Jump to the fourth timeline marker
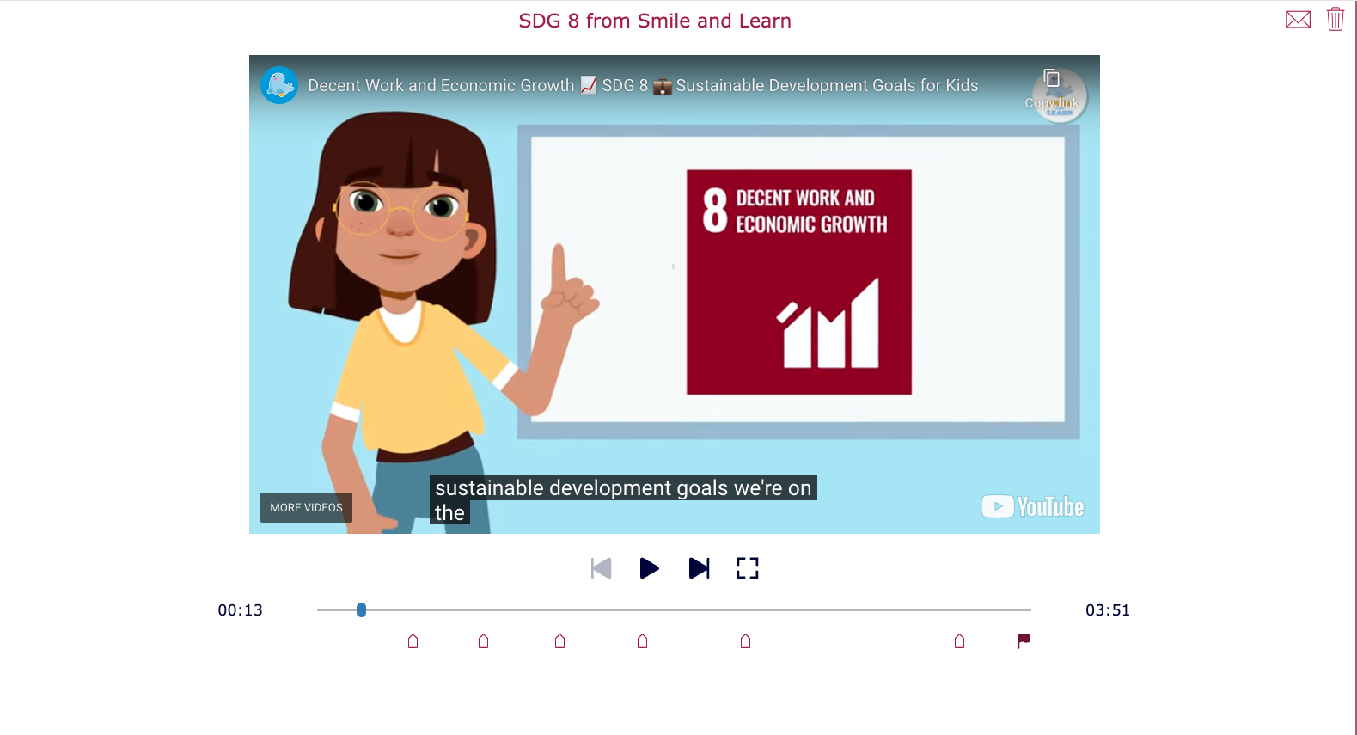Viewport: 1357px width, 735px height. 643,640
